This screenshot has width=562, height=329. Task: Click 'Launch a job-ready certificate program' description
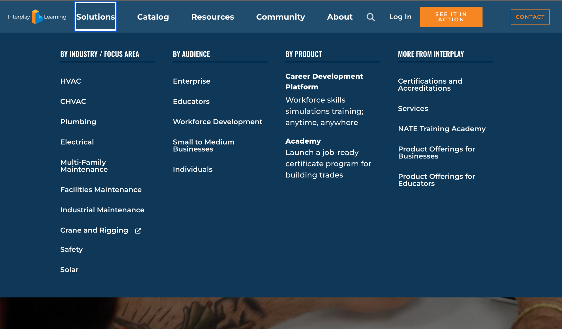coord(328,164)
